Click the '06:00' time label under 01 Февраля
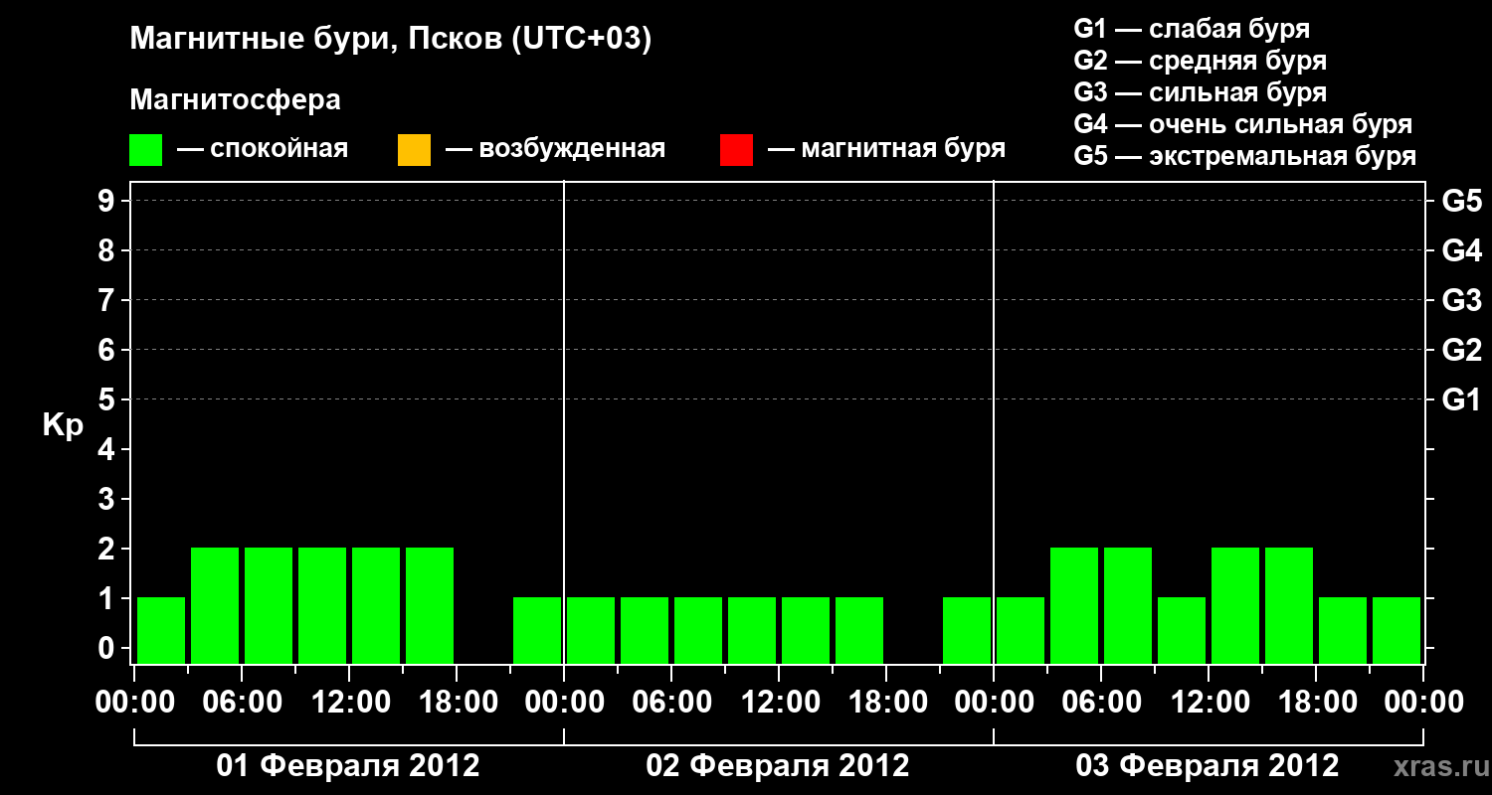Viewport: 1492px width, 795px height. (x=242, y=703)
